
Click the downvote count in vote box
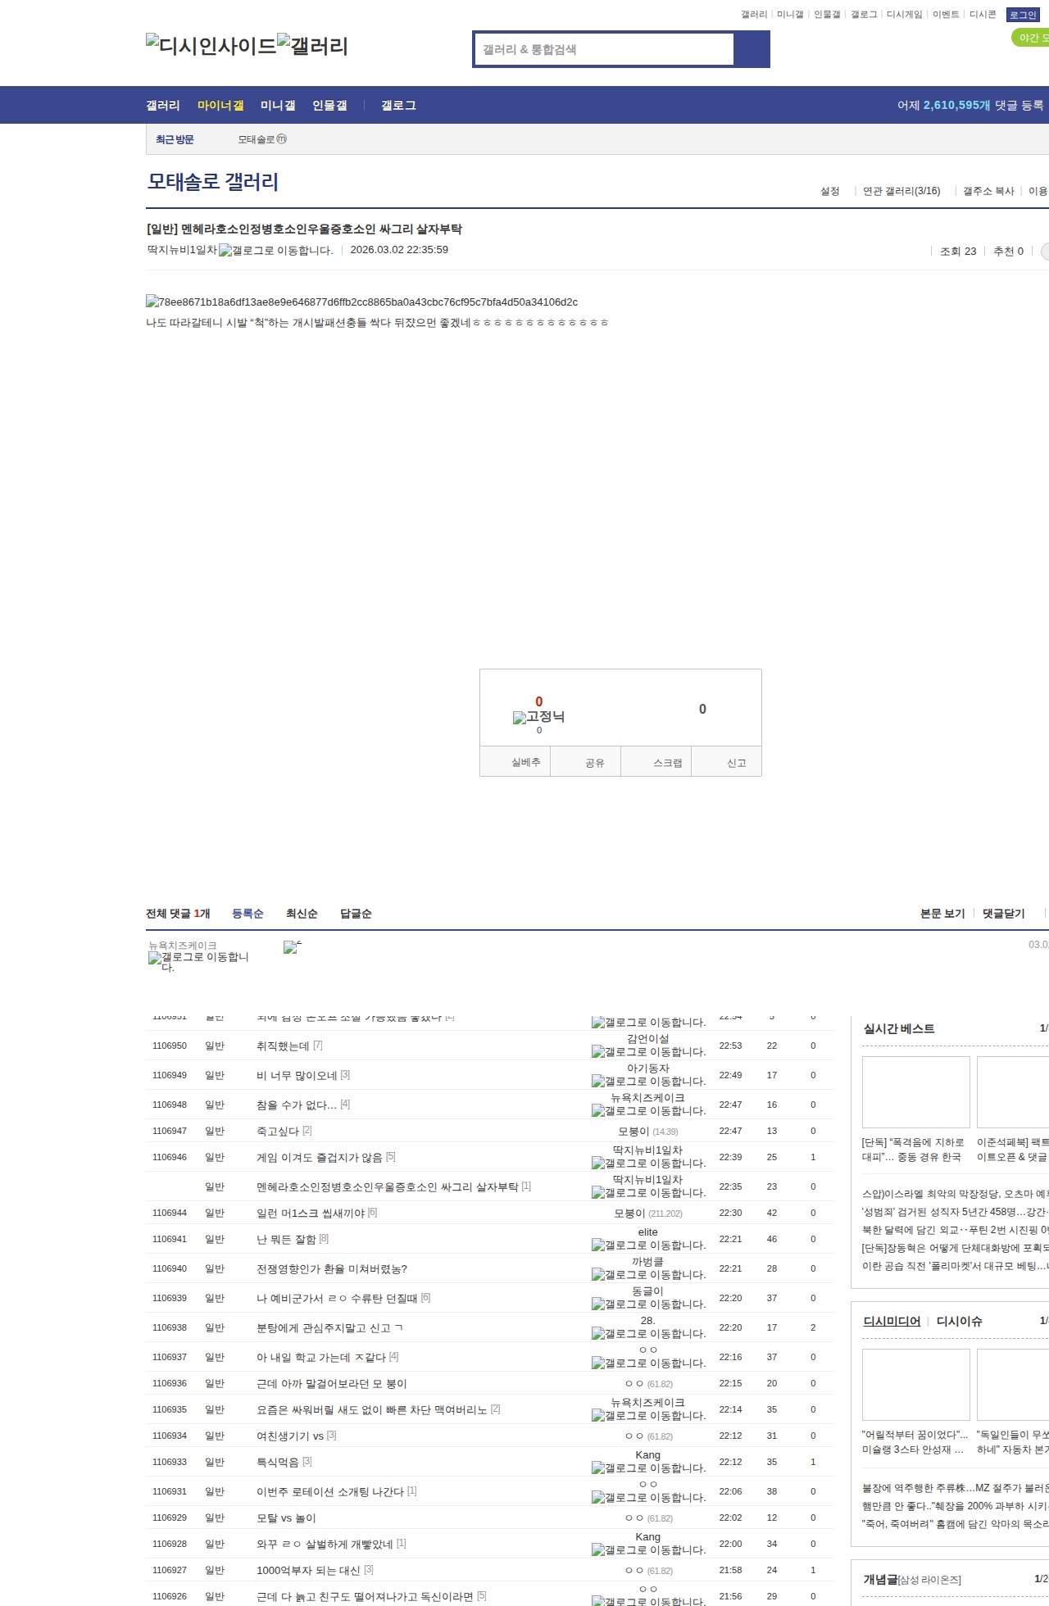[x=702, y=709]
